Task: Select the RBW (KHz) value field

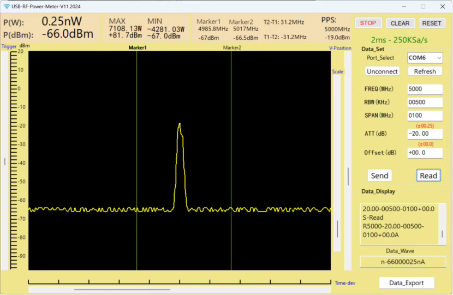Action: [425, 102]
